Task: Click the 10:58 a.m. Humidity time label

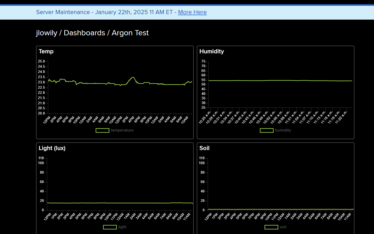Action: point(284,117)
